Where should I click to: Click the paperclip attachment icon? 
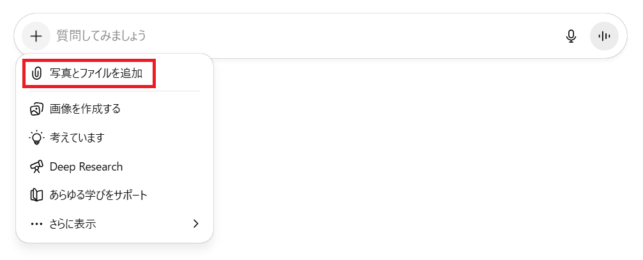pyautogui.click(x=36, y=73)
